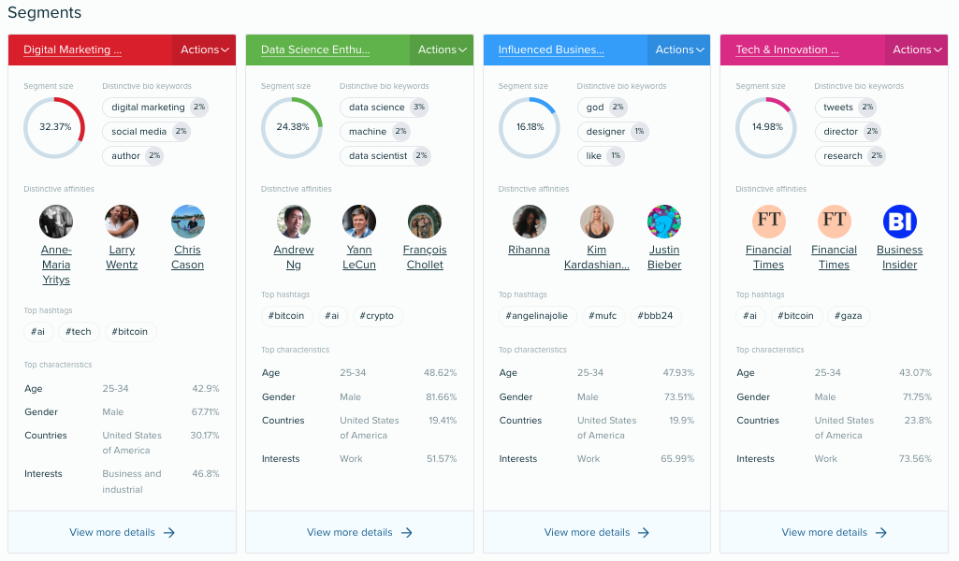
Task: Click View more details for Data Science segment
Action: click(359, 532)
